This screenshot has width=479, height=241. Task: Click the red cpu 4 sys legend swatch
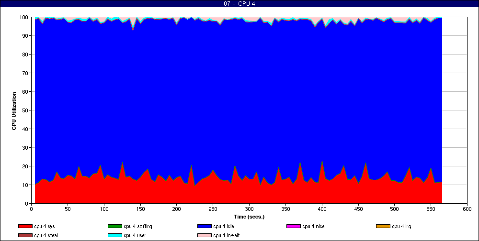coord(25,226)
